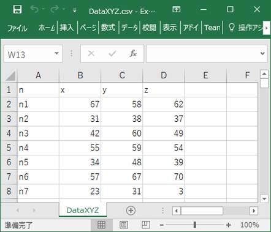Viewport: 271px width, 232px height.
Task: Click previous sheet navigation arrow
Action: click(x=18, y=210)
